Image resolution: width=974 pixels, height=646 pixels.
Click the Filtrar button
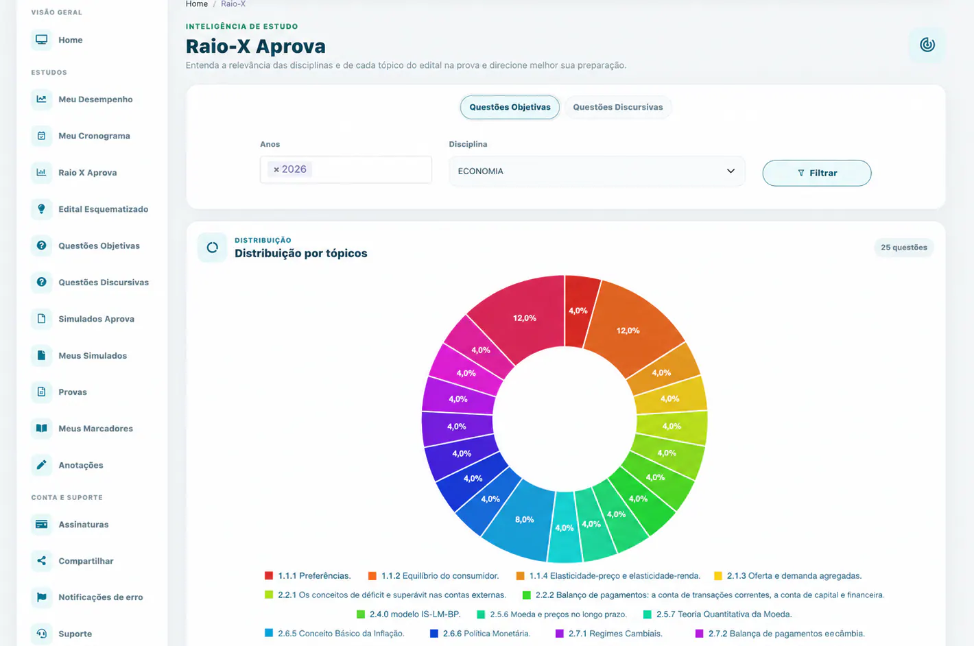(817, 173)
